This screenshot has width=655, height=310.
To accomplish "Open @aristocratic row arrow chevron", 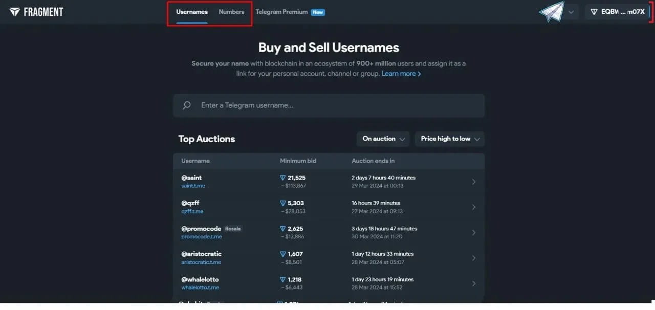I will pos(473,258).
